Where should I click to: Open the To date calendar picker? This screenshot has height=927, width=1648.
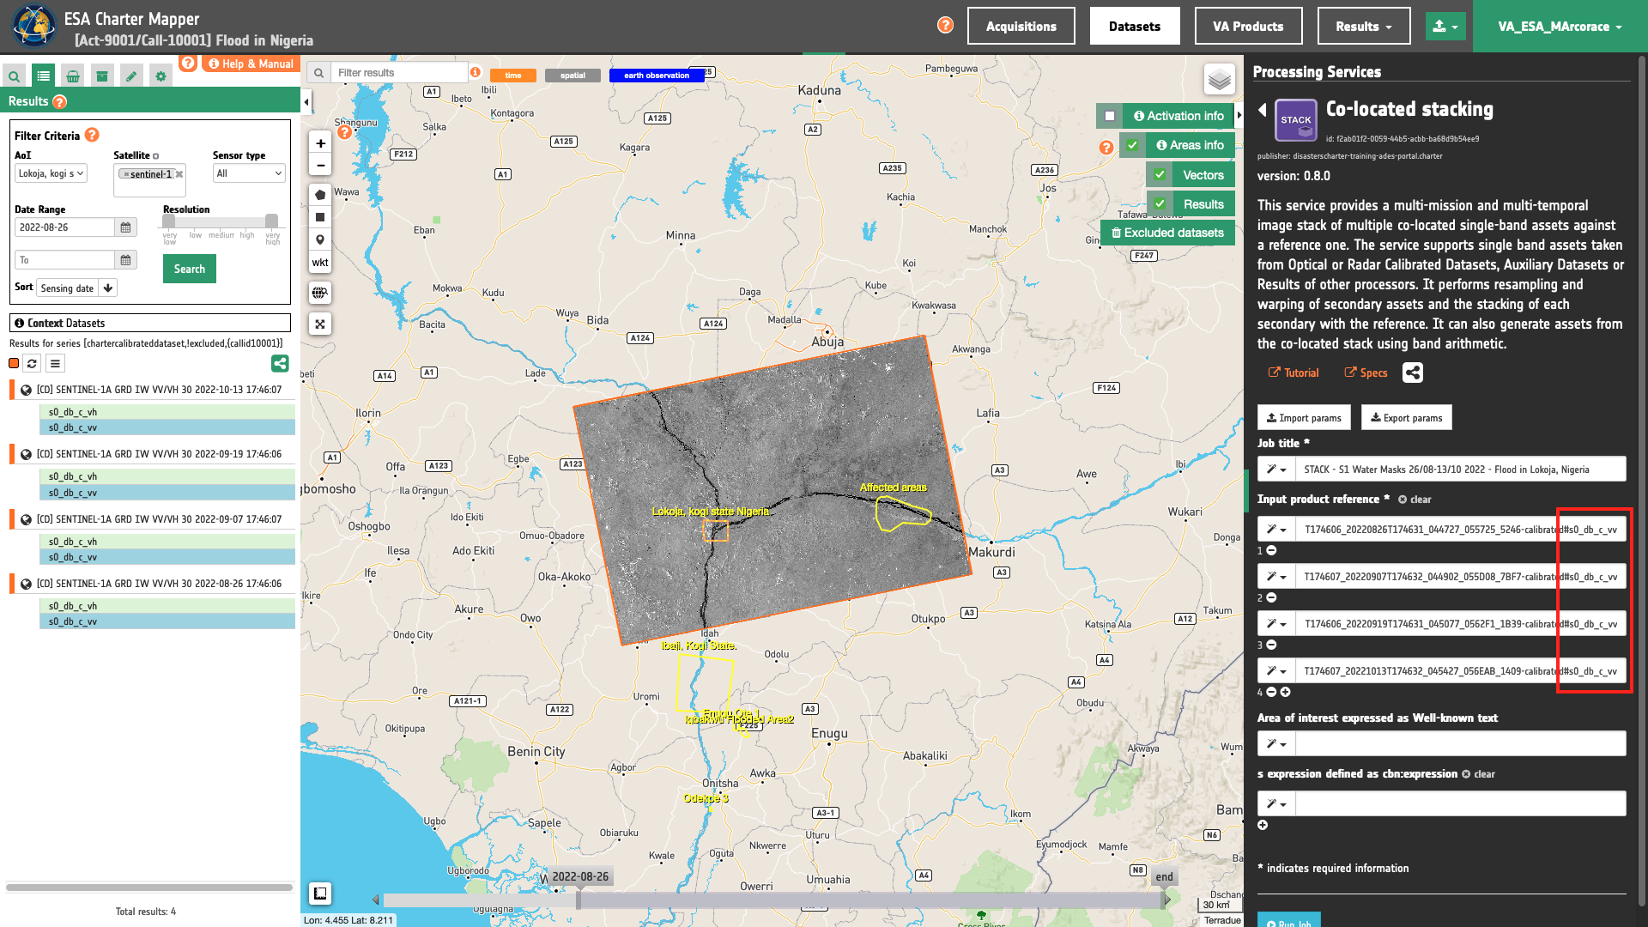point(125,260)
